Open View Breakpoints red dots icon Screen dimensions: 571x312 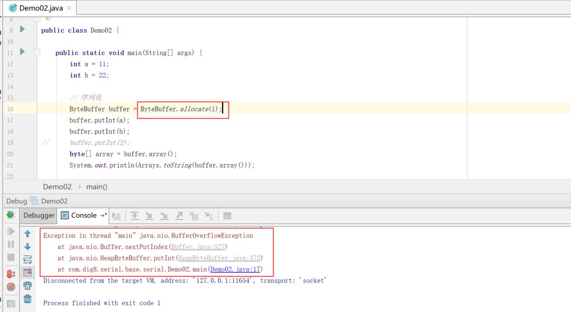pyautogui.click(x=11, y=274)
